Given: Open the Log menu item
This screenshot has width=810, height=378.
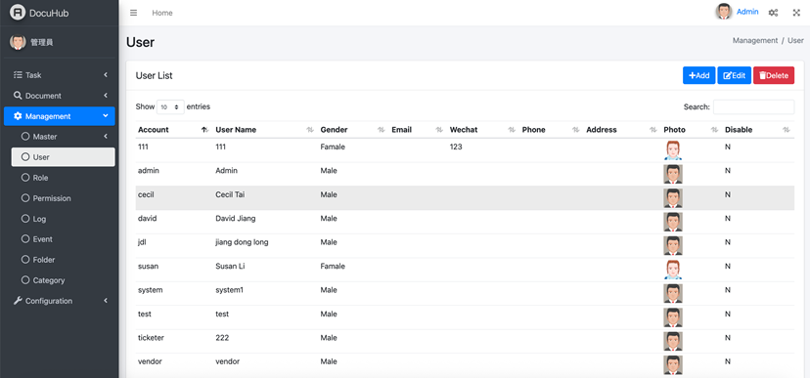Looking at the screenshot, I should tap(63, 219).
